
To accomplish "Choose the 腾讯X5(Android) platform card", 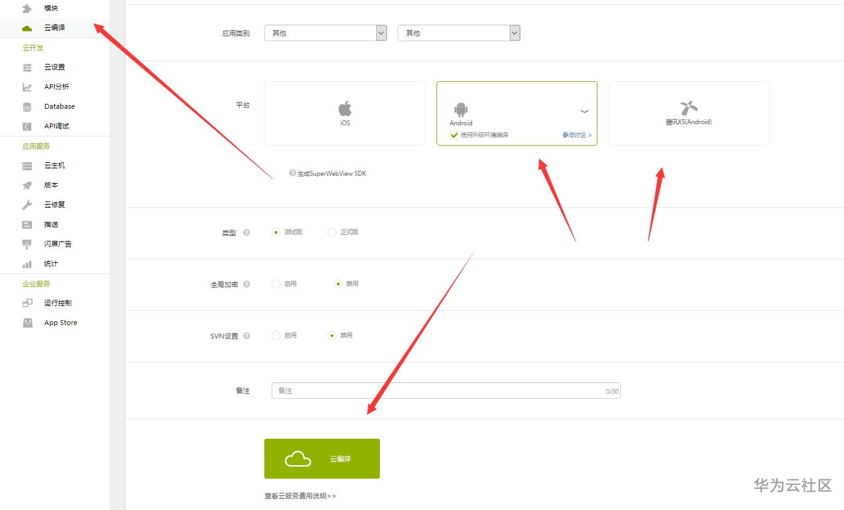I will (x=689, y=114).
